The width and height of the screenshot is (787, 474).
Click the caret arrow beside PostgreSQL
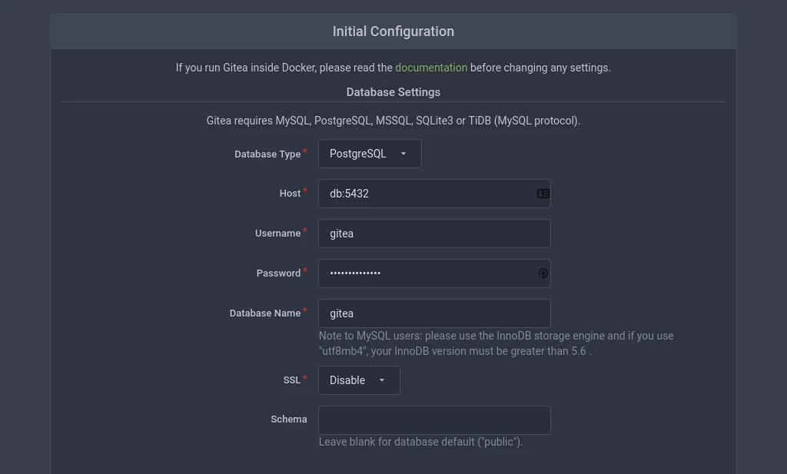click(403, 154)
